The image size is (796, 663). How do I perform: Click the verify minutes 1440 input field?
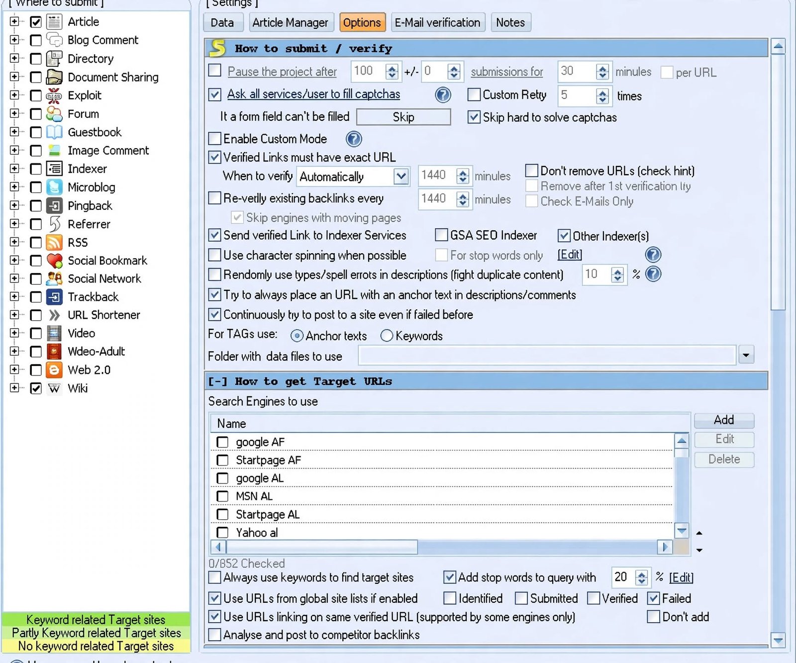tap(438, 176)
